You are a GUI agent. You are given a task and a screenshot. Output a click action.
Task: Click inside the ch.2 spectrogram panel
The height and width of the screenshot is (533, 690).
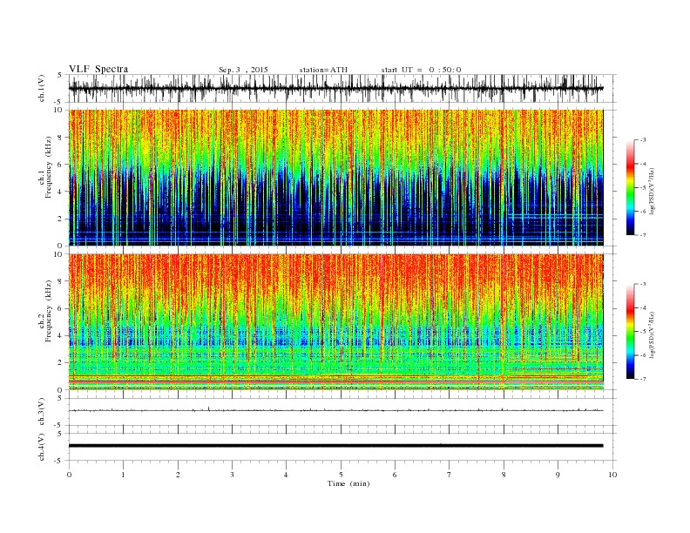coord(335,322)
